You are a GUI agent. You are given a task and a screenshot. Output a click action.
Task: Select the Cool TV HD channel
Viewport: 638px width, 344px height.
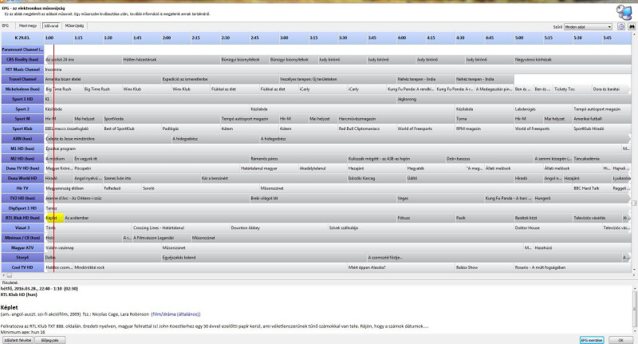pos(22,267)
